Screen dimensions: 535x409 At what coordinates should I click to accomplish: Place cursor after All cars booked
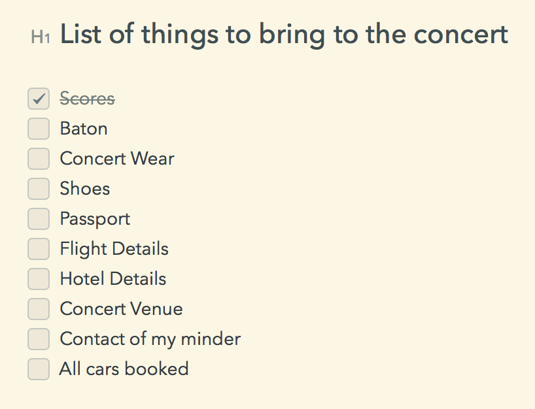pyautogui.click(x=188, y=368)
